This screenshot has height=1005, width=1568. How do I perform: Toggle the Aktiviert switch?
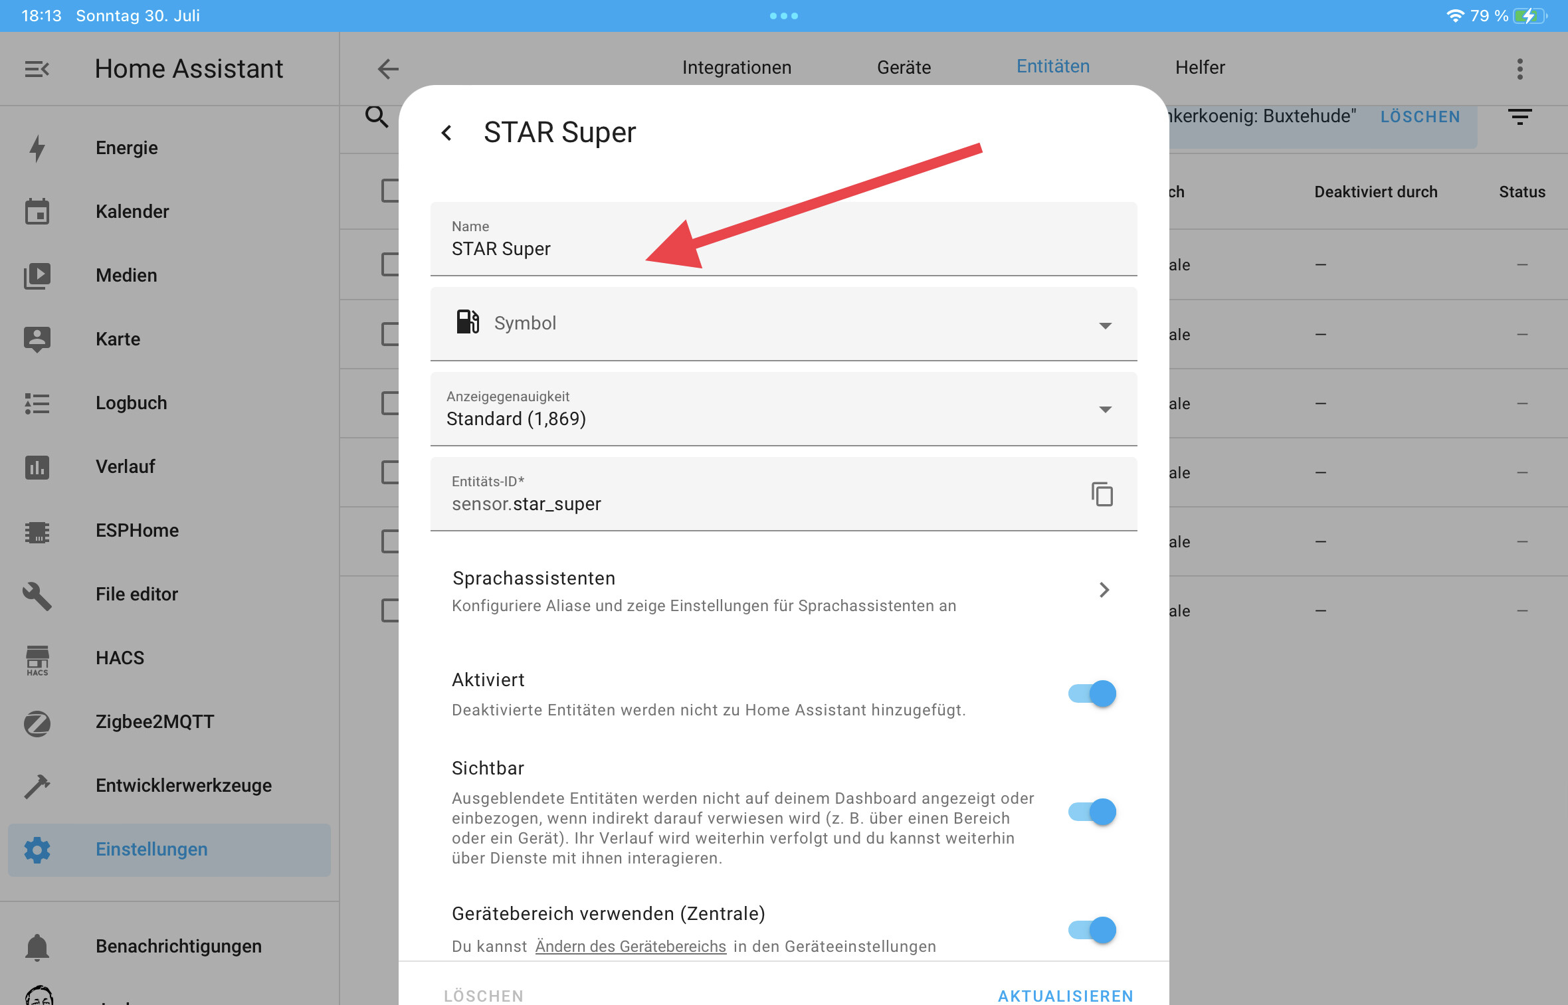(1092, 693)
